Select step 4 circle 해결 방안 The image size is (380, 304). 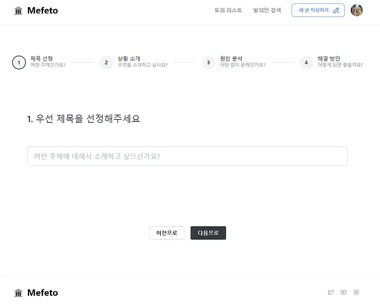pos(306,63)
